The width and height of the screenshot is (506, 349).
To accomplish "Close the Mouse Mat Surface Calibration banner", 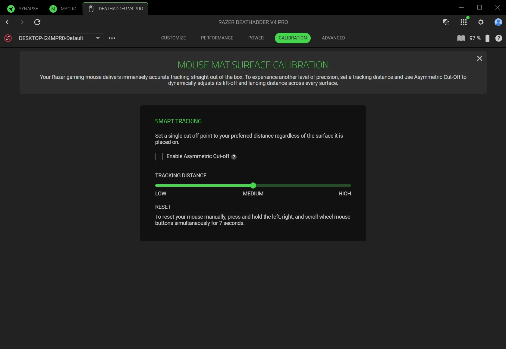I will point(479,58).
